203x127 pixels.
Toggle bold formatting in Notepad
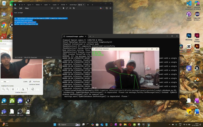[x=63, y=8]
